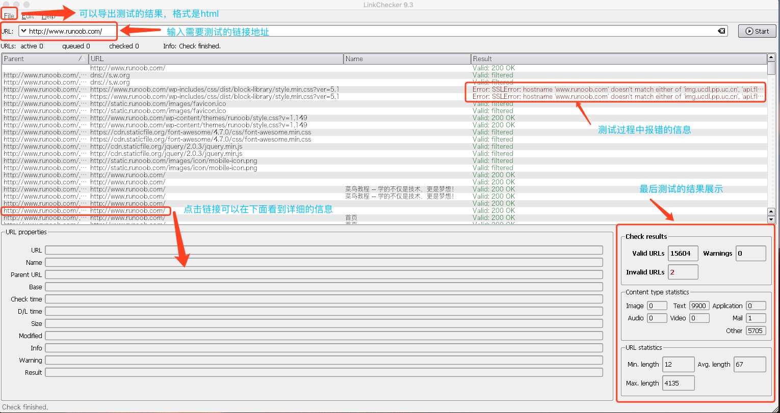Viewport: 780px width, 413px height.
Task: Click the Check time property field
Action: coord(324,299)
